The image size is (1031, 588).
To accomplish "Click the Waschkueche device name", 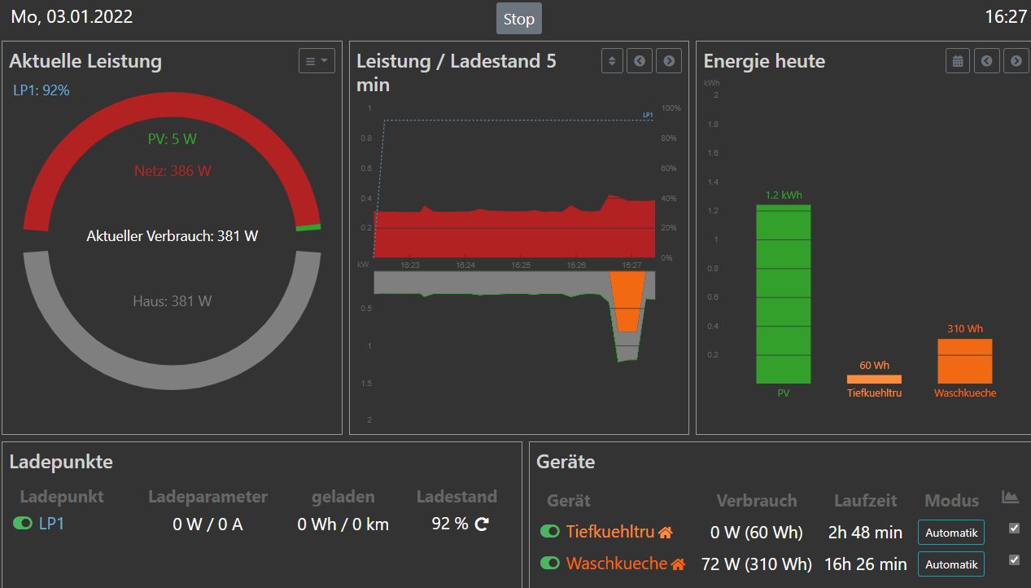I will click(617, 563).
